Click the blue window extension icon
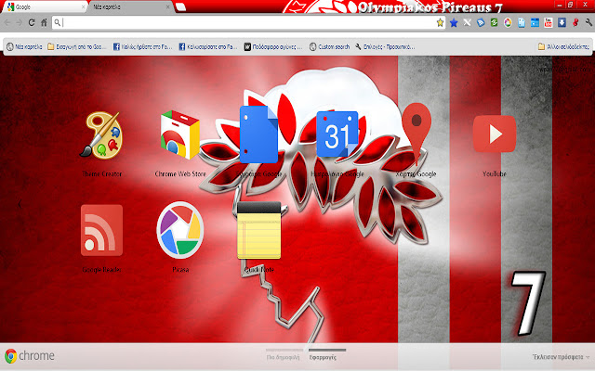595x371 pixels. (535, 22)
